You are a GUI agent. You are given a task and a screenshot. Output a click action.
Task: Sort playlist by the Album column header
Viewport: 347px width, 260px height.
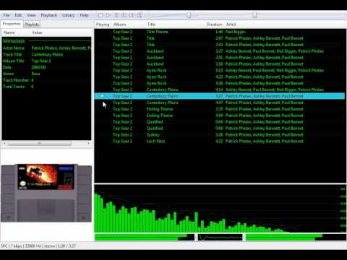point(120,25)
